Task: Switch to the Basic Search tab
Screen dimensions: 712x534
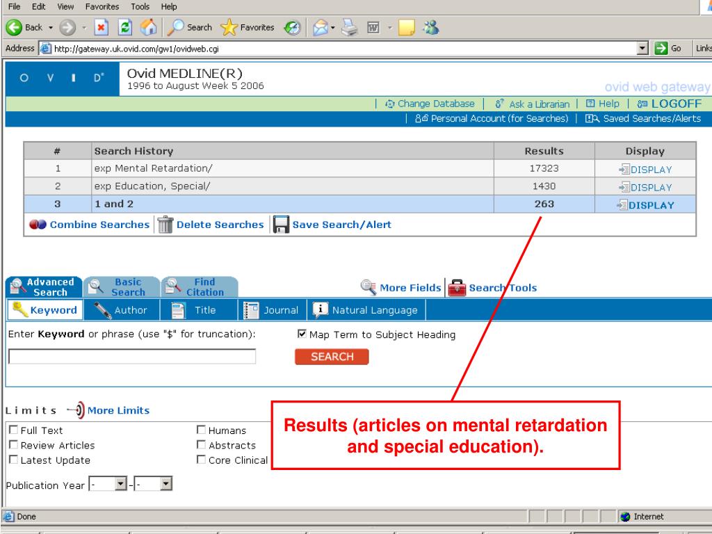Action: tap(122, 287)
